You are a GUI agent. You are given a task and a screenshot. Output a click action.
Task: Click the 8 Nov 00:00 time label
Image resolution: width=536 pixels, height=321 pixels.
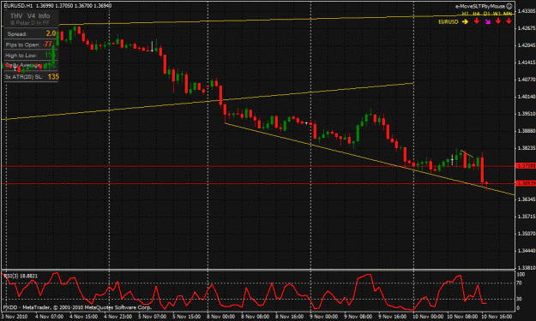point(220,317)
